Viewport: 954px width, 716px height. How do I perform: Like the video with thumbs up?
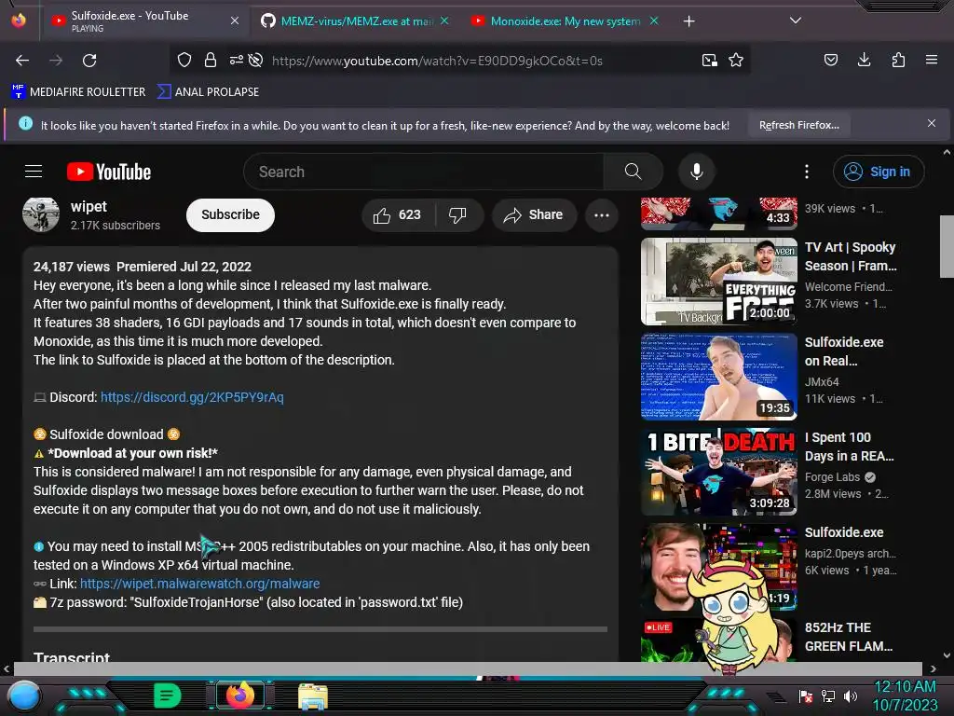click(398, 215)
